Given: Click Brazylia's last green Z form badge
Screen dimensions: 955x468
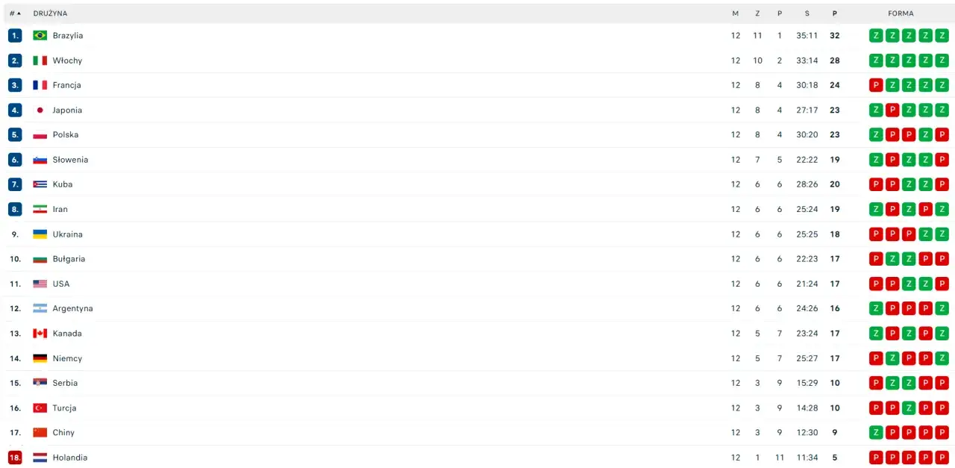Looking at the screenshot, I should [x=942, y=35].
